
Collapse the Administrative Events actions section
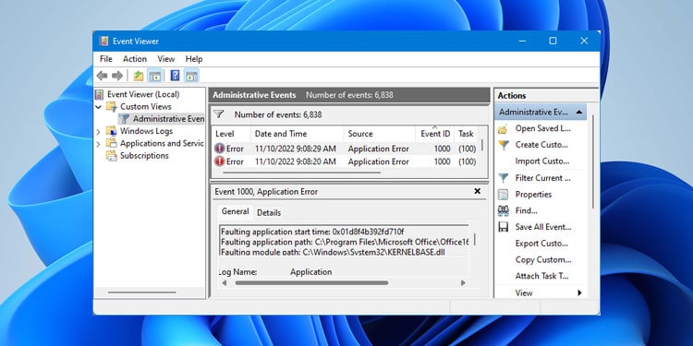tap(579, 112)
